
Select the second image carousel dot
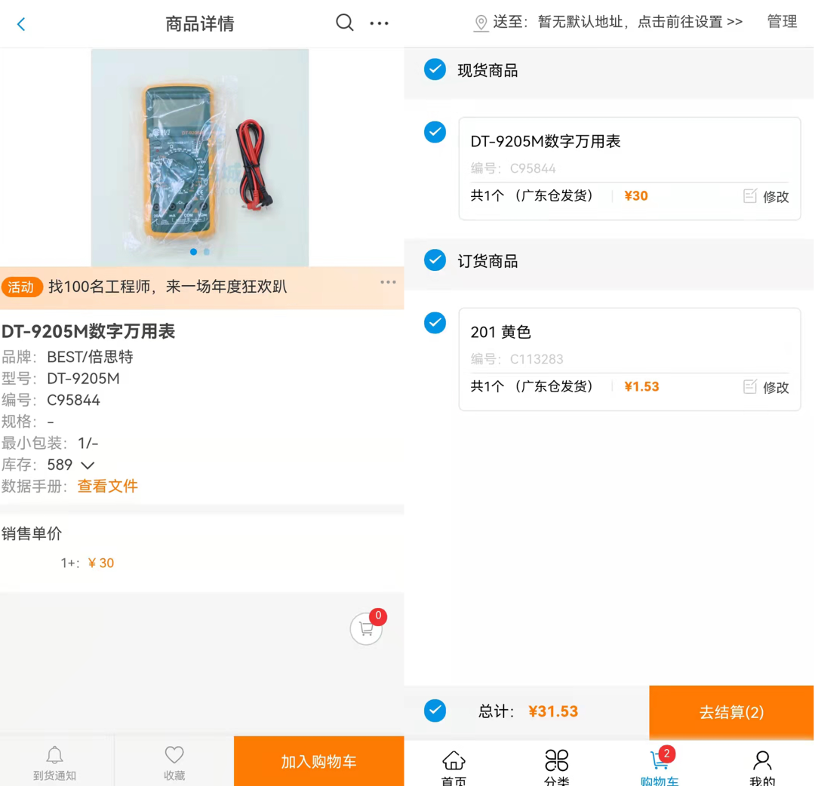point(207,252)
